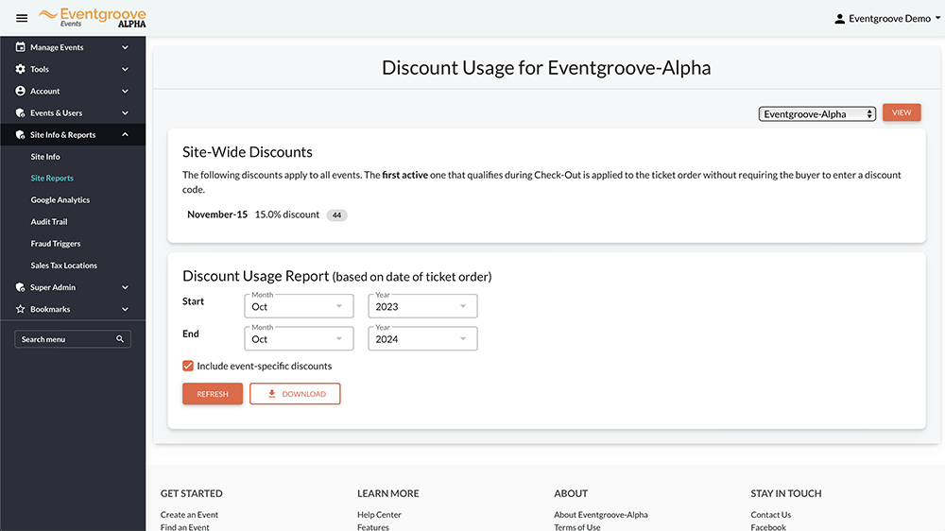This screenshot has width=945, height=531.
Task: Click the search magnifier icon in menu search
Action: [120, 339]
